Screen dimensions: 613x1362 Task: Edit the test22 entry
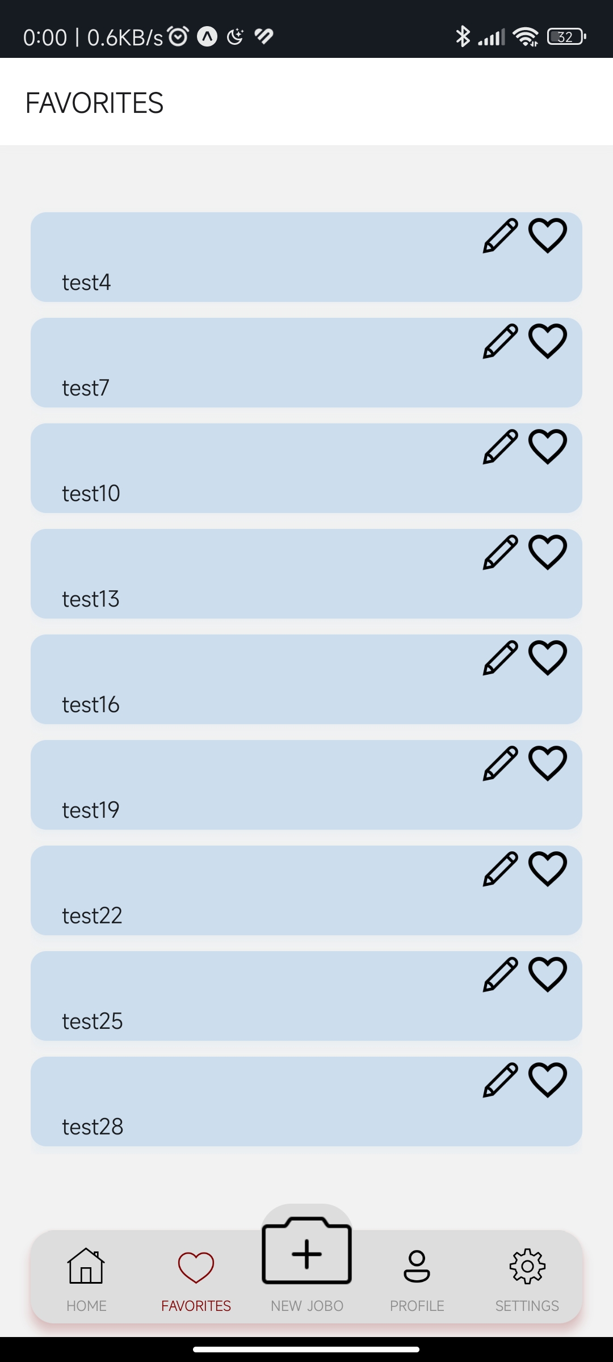(499, 868)
